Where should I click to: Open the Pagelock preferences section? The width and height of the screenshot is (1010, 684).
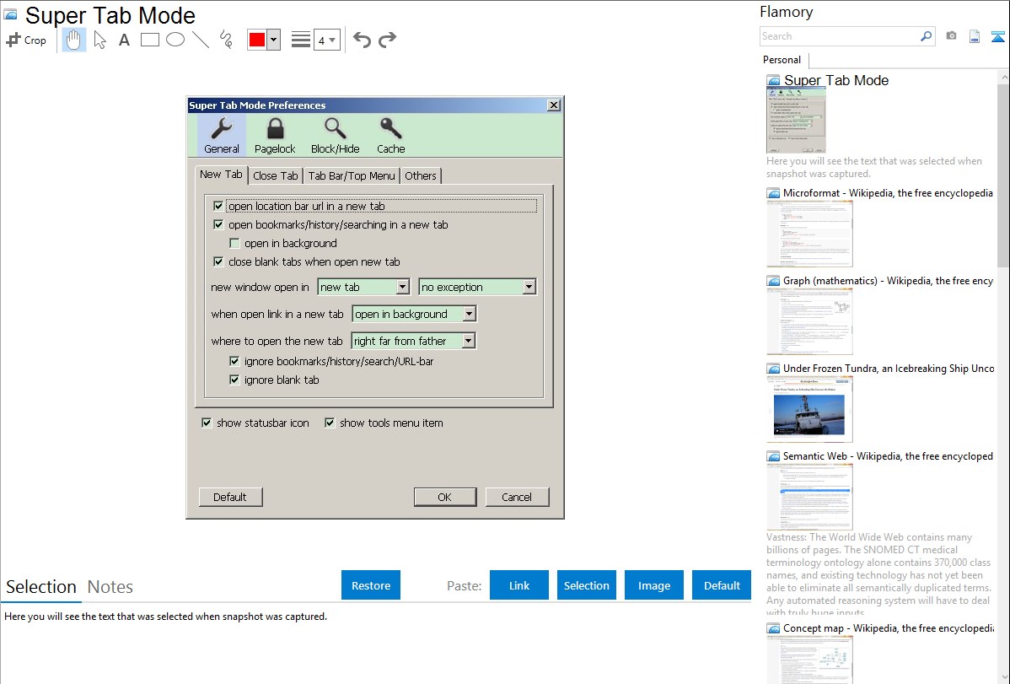click(275, 136)
